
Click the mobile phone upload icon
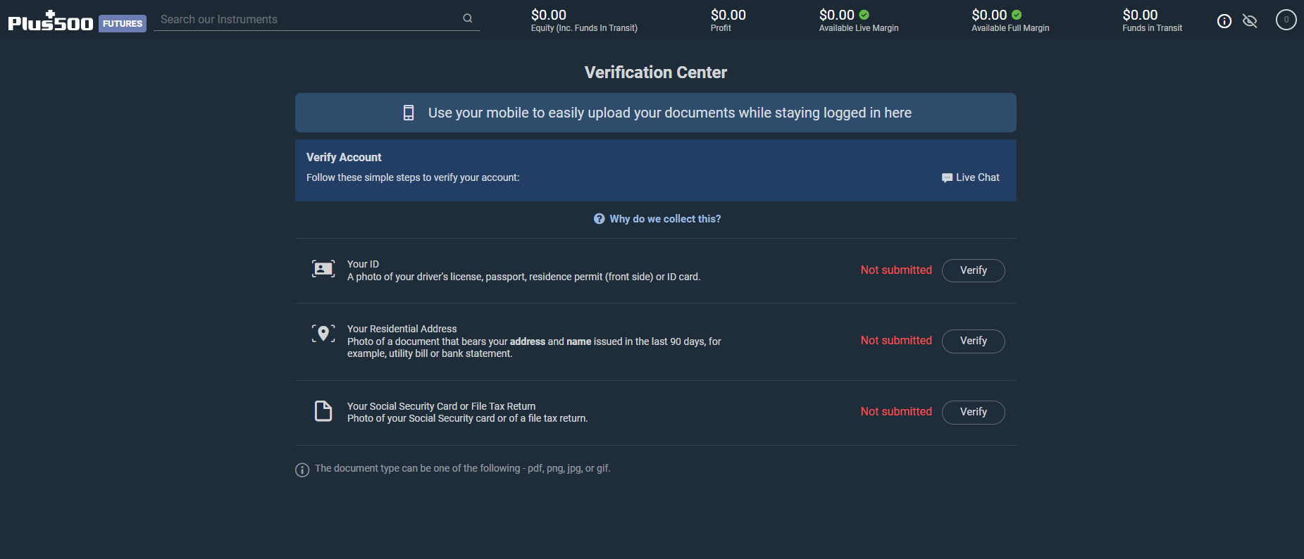tap(409, 113)
